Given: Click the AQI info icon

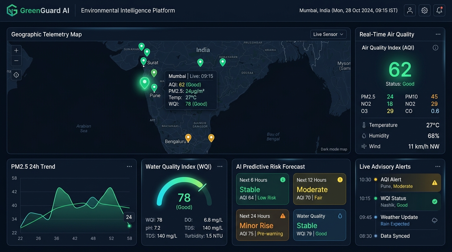Looking at the screenshot, I should [436, 48].
